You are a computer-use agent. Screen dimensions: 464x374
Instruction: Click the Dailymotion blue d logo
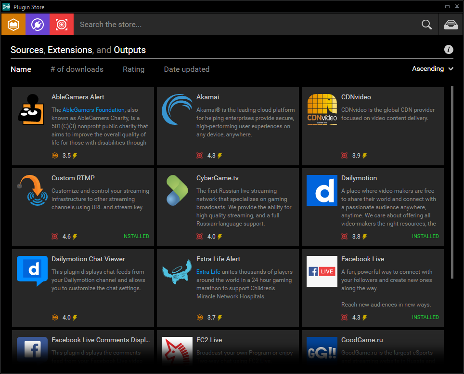click(322, 190)
